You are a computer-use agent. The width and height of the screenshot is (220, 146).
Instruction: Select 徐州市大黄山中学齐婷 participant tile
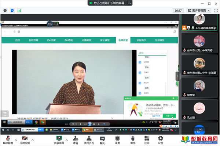click(x=199, y=43)
